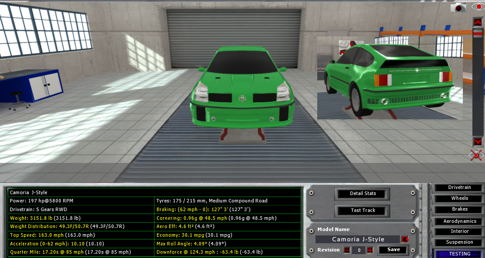The image size is (485, 258).
Task: Switch to the Drivetrain tab
Action: point(459,188)
